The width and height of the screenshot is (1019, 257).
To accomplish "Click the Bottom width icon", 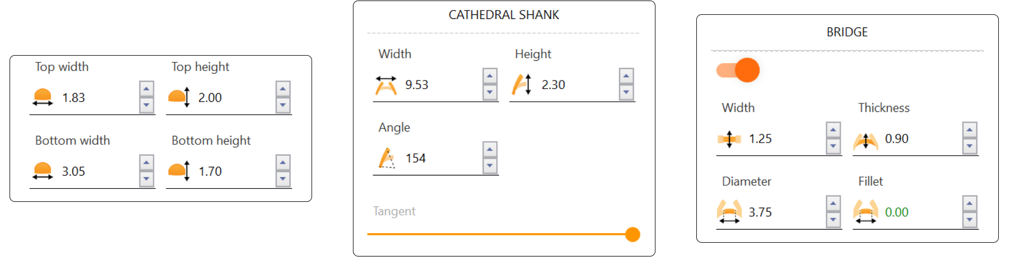I will [x=42, y=171].
